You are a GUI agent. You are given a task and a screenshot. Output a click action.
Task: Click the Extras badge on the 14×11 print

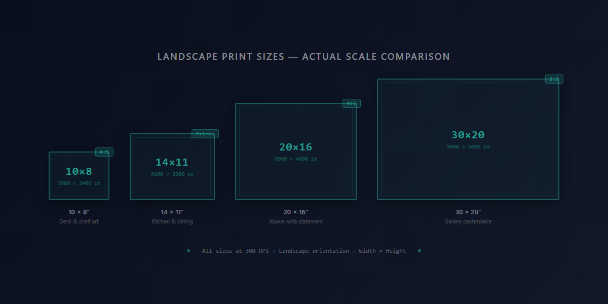205,134
